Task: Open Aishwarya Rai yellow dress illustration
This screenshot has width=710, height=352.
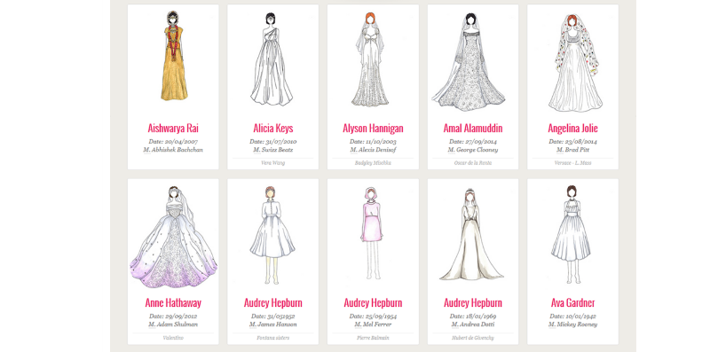Action: pyautogui.click(x=174, y=56)
